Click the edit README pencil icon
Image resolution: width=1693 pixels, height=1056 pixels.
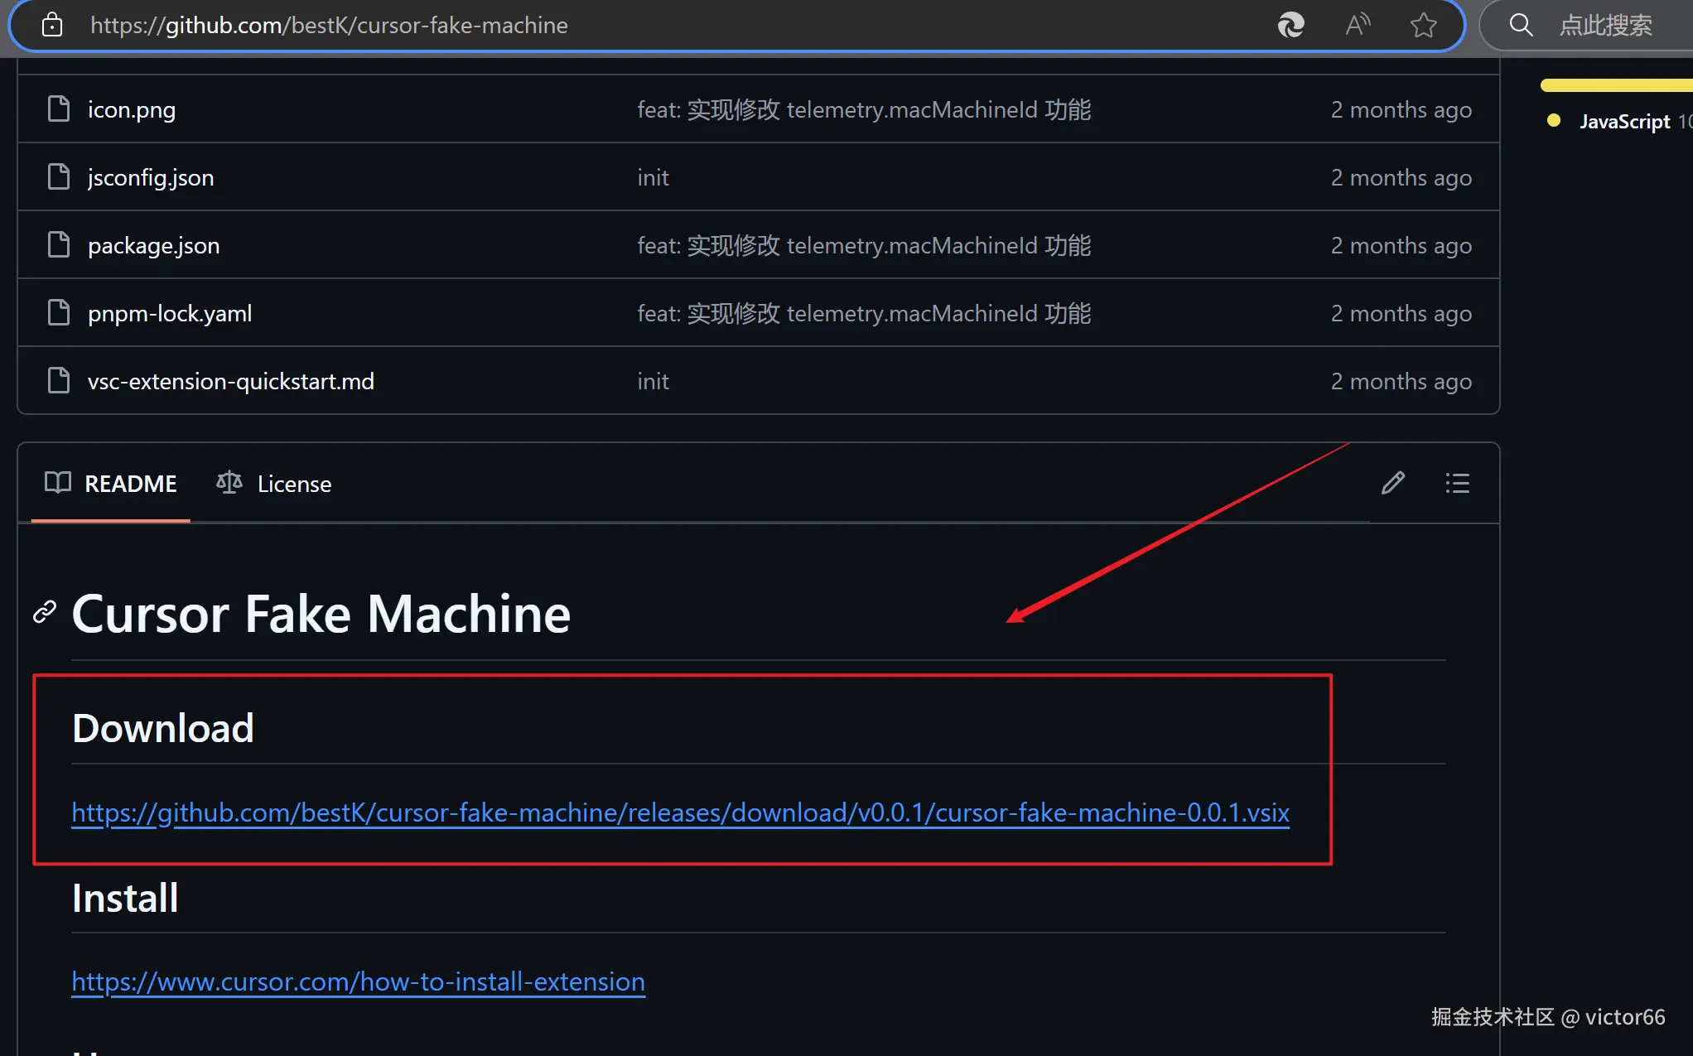pyautogui.click(x=1393, y=483)
